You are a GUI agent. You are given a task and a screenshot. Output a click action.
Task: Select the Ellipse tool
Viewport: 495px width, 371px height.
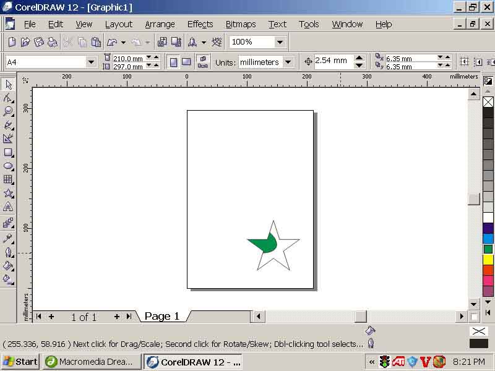click(8, 166)
